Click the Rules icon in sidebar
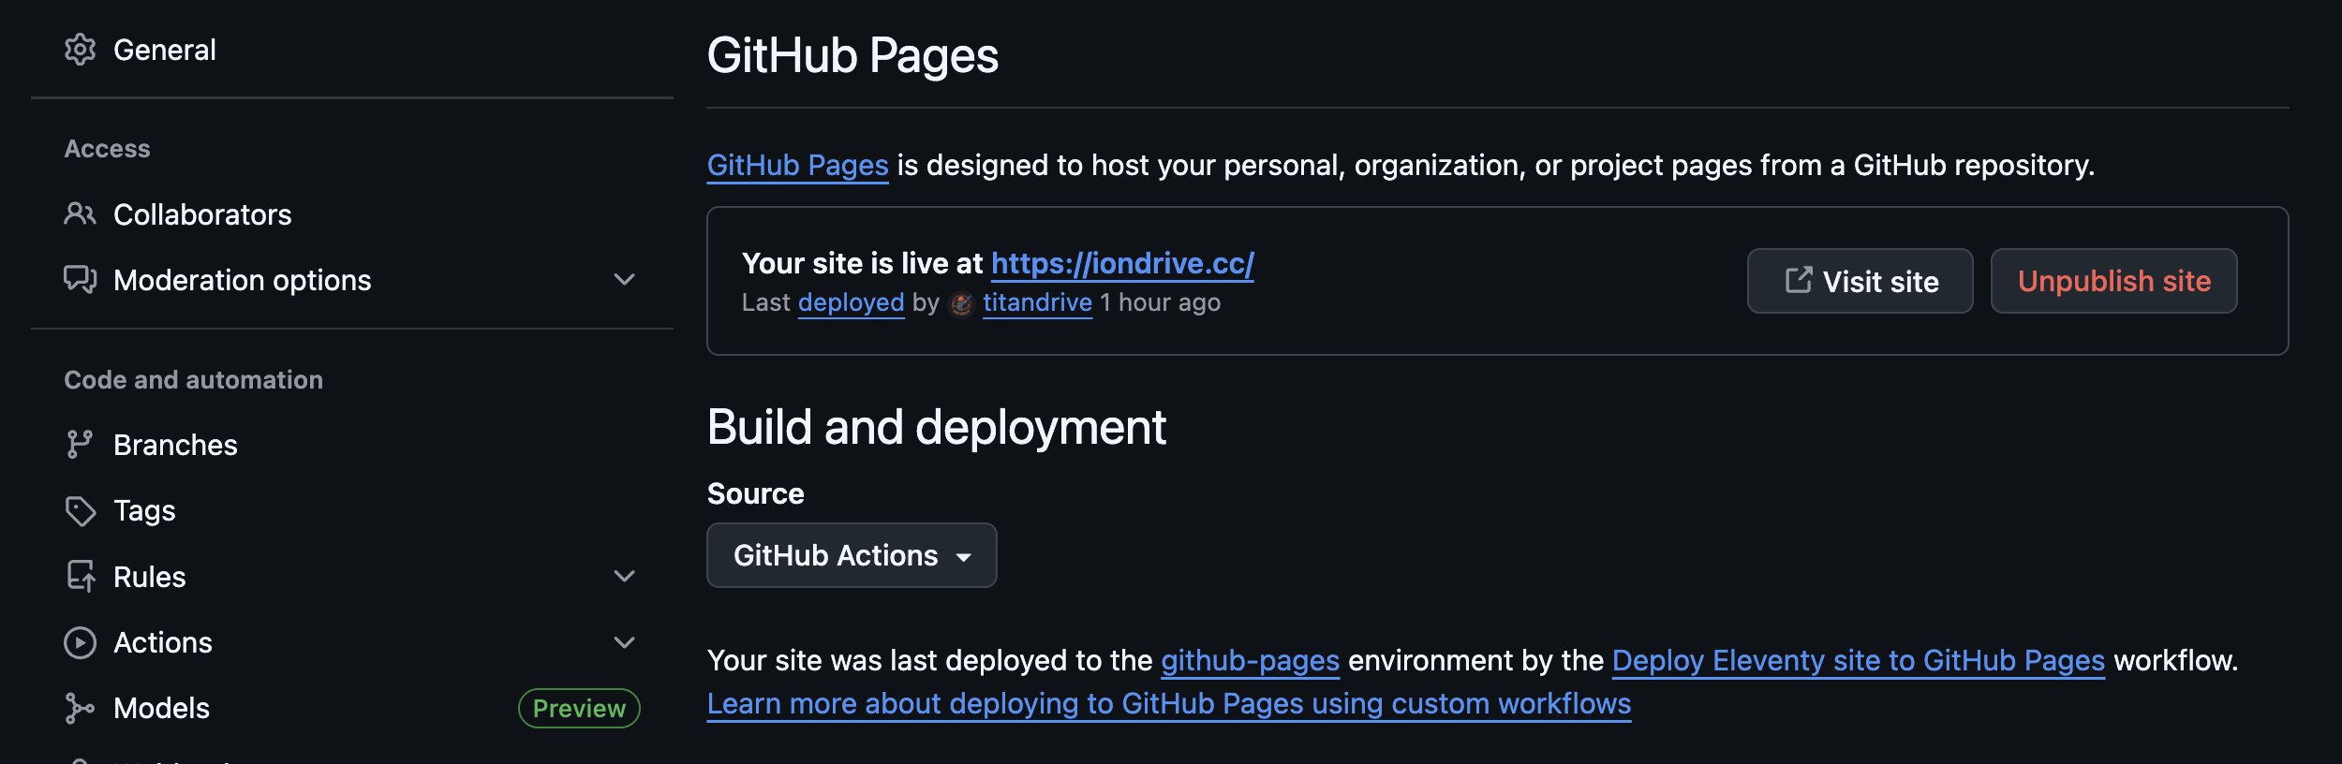 pyautogui.click(x=80, y=577)
